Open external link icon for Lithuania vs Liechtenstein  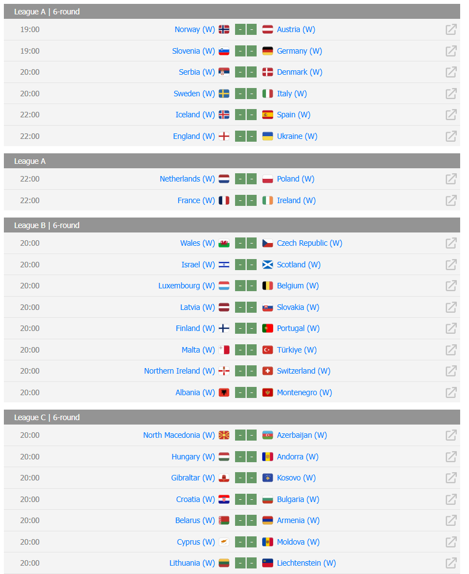pos(451,563)
